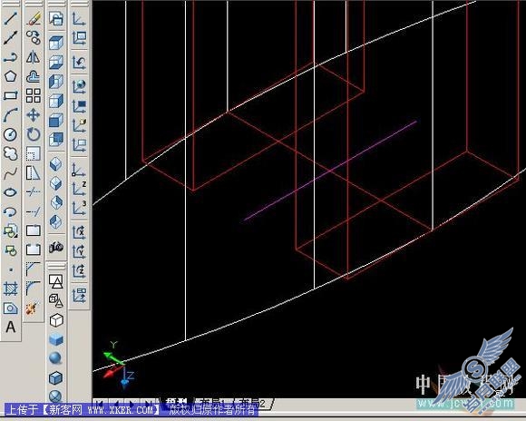The width and height of the screenshot is (526, 421).
Task: Select the Polygon draw tool
Action: click(10, 76)
